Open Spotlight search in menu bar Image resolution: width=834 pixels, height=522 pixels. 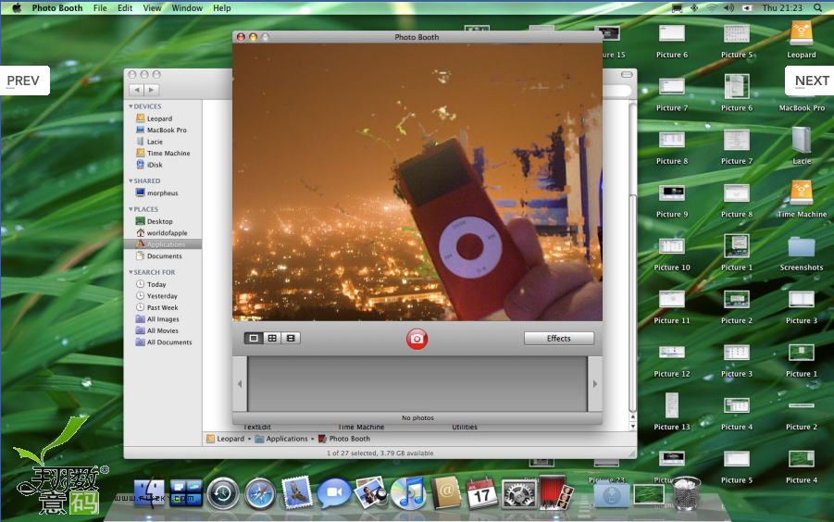pyautogui.click(x=817, y=8)
